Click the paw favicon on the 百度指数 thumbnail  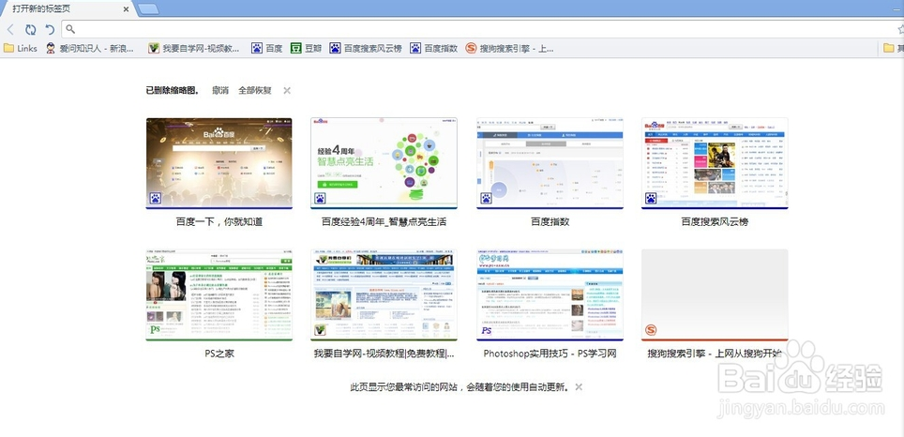click(486, 198)
